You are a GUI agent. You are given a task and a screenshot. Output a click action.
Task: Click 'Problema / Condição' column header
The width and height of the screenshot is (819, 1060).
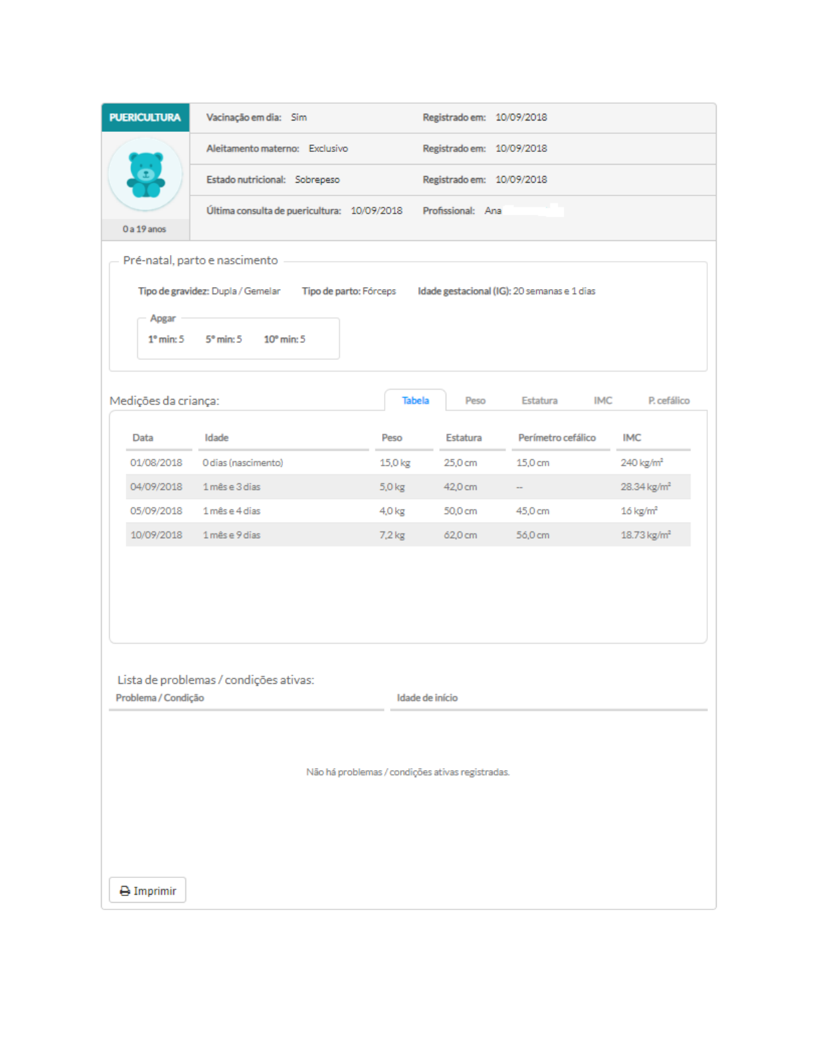pos(160,698)
